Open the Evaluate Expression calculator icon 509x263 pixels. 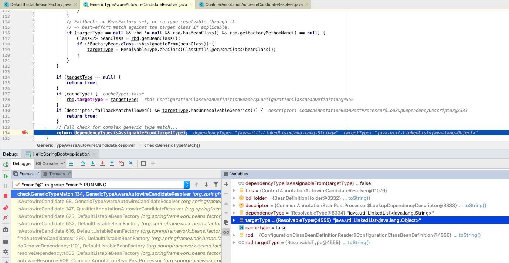(x=143, y=163)
